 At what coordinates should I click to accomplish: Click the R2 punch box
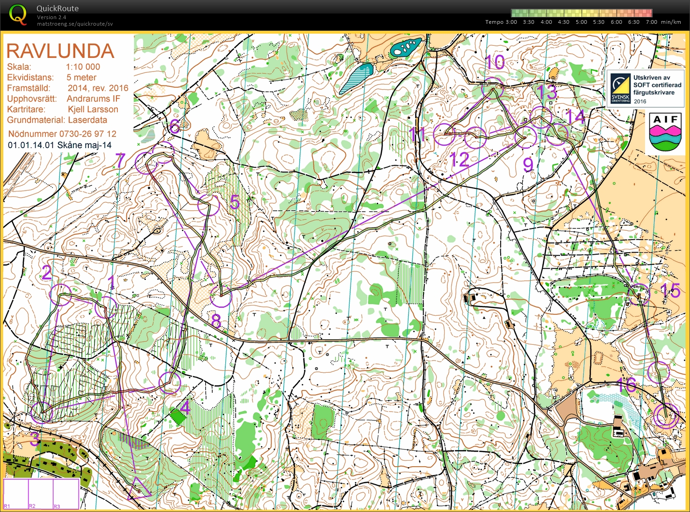pos(41,494)
